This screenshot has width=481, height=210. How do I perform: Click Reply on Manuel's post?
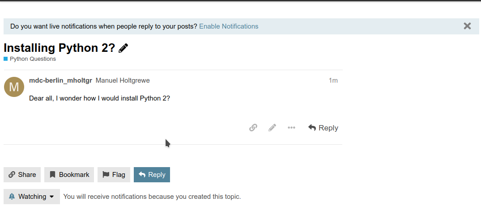323,128
